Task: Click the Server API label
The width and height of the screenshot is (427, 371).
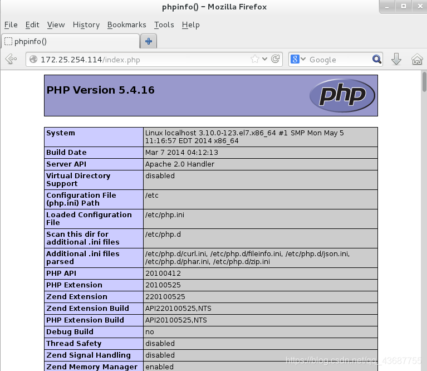Action: coord(66,164)
